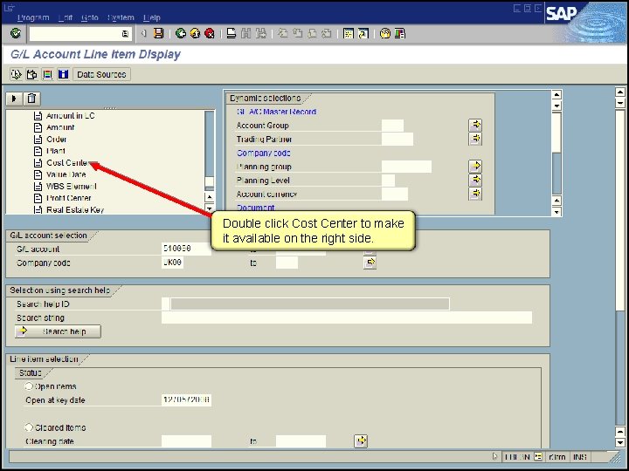Click the Previous Page navigation icon
This screenshot has height=471, width=629.
[297, 33]
